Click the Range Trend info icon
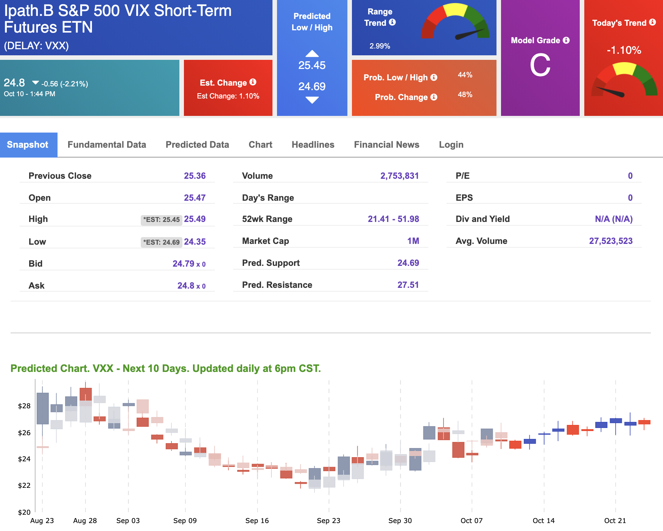The height and width of the screenshot is (531, 663). 392,22
